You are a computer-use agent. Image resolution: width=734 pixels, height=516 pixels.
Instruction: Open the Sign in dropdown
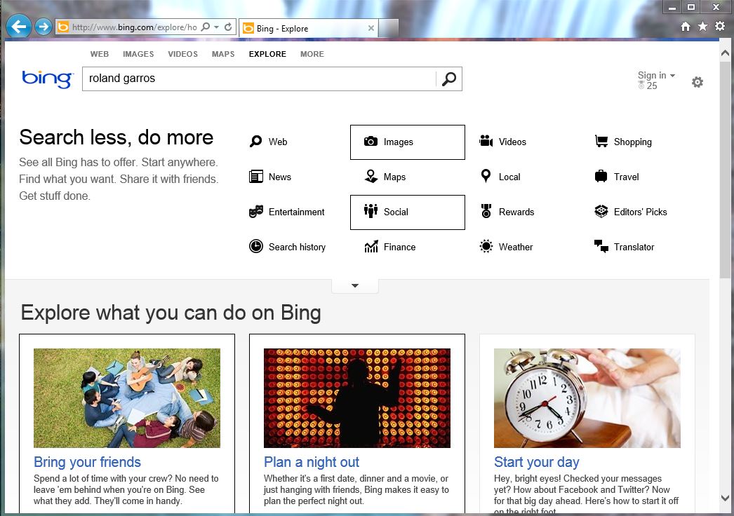pos(656,75)
